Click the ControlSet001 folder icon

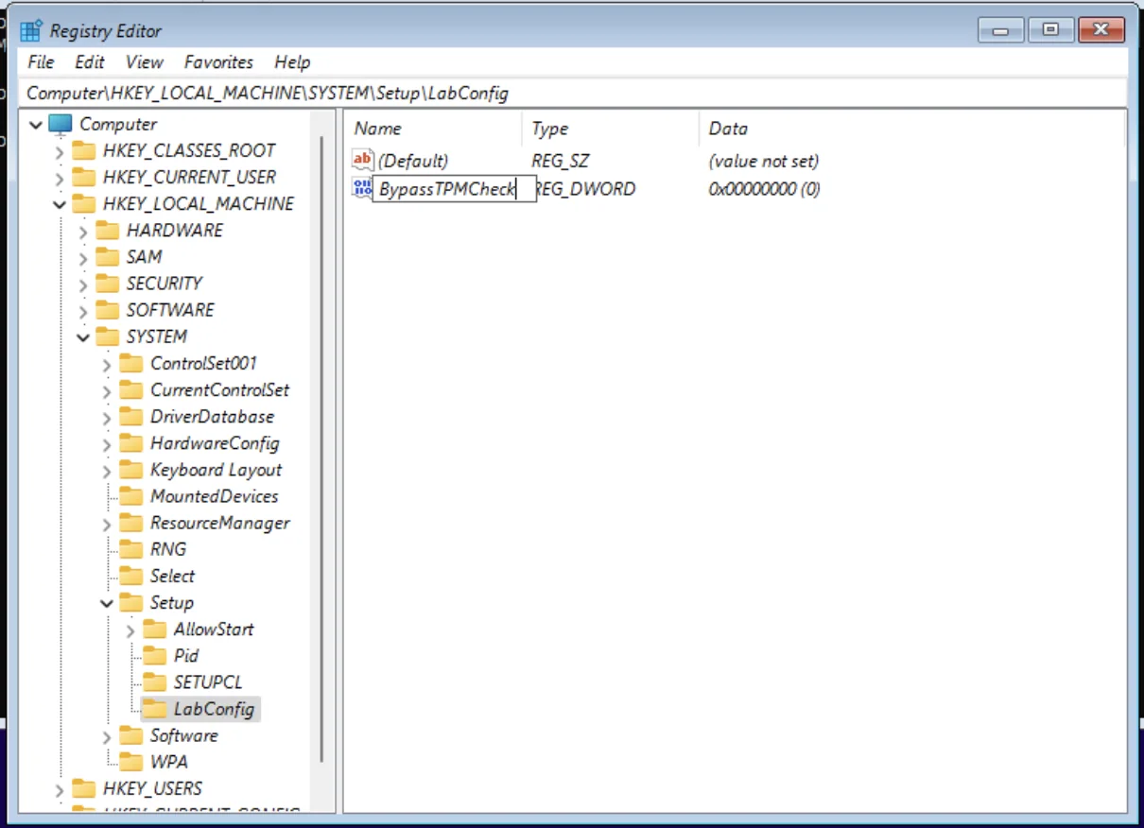[132, 364]
